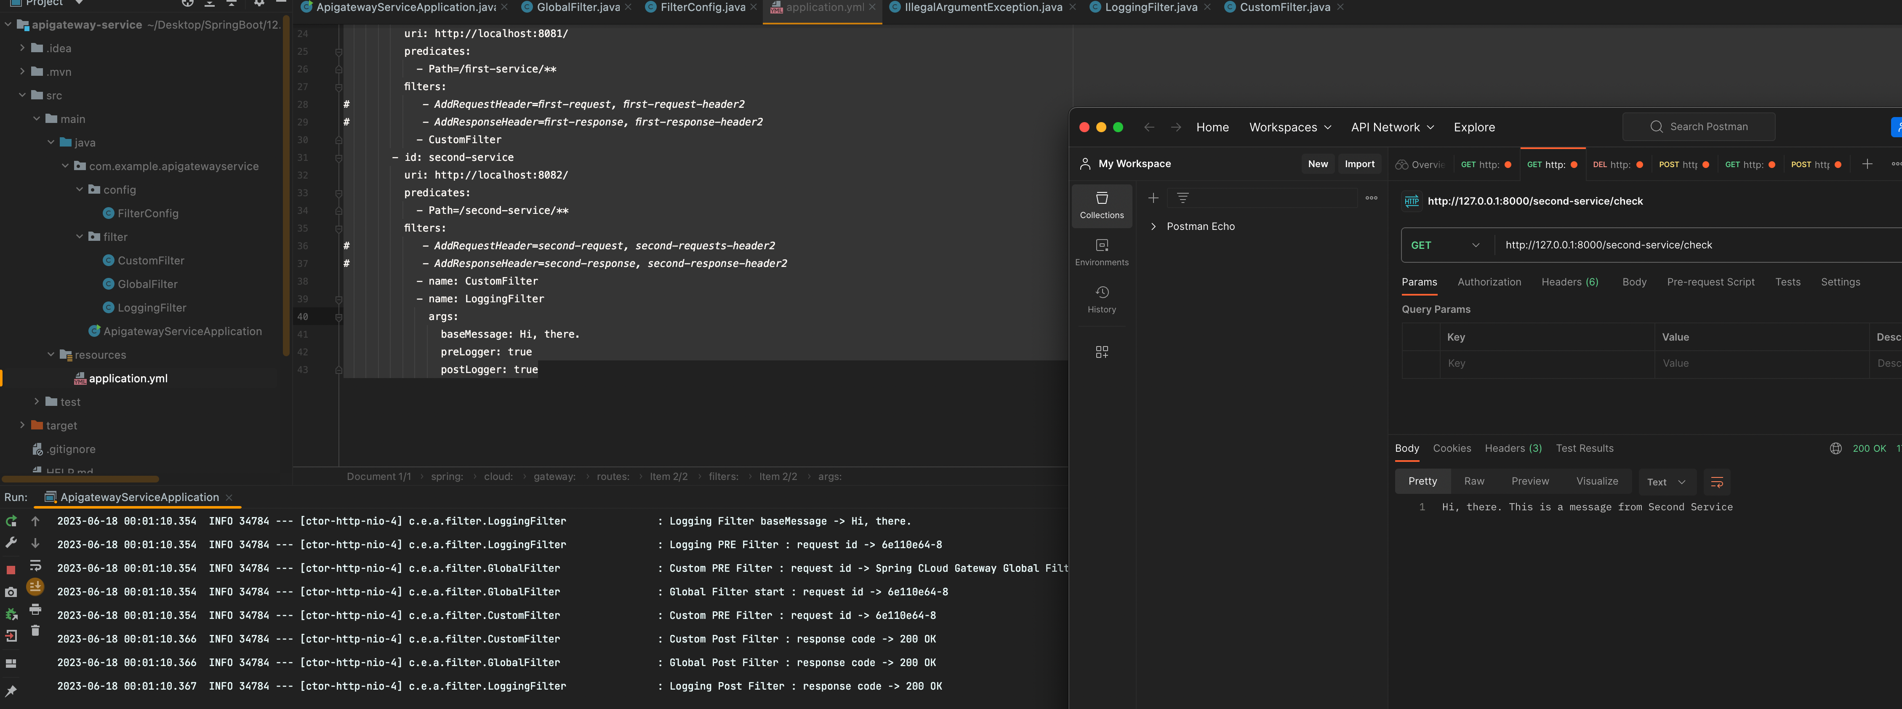Close the application.yml editor tab
The height and width of the screenshot is (709, 1902).
point(872,8)
